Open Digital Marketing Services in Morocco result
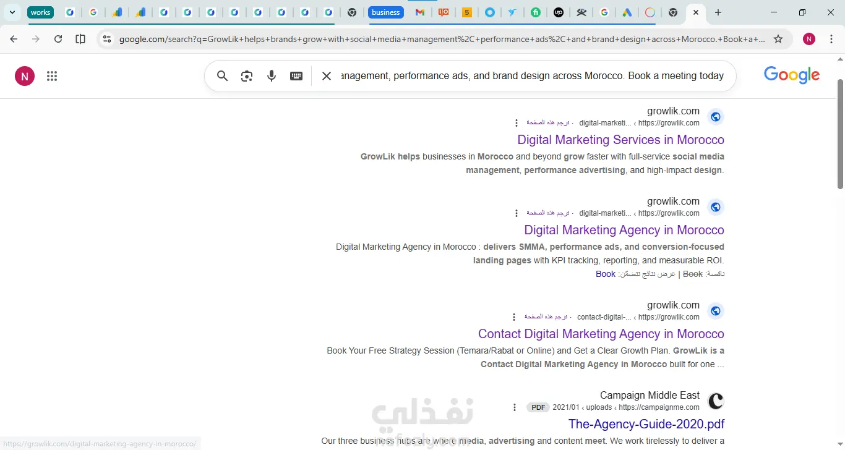845x450 pixels. coord(620,140)
